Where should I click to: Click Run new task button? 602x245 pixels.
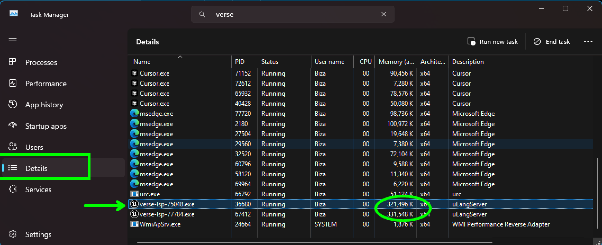tap(492, 42)
